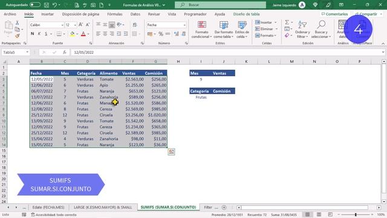The image size is (387, 218).
Task: Decrease font size with small A icon
Action: point(87,25)
